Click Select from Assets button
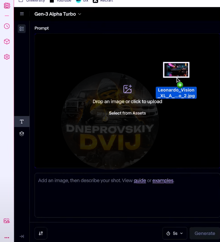 point(127,113)
